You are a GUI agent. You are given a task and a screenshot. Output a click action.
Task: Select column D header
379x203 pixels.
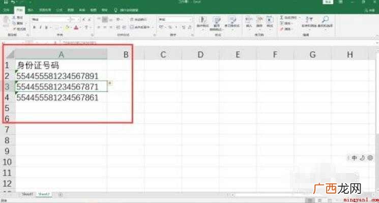point(200,54)
